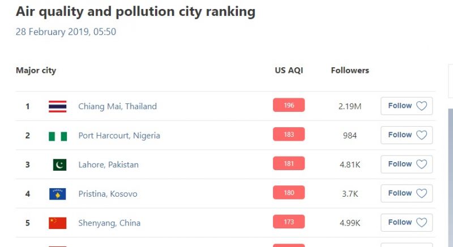The image size is (453, 247).
Task: Follow Chiang Mai, Thailand
Action: click(407, 106)
